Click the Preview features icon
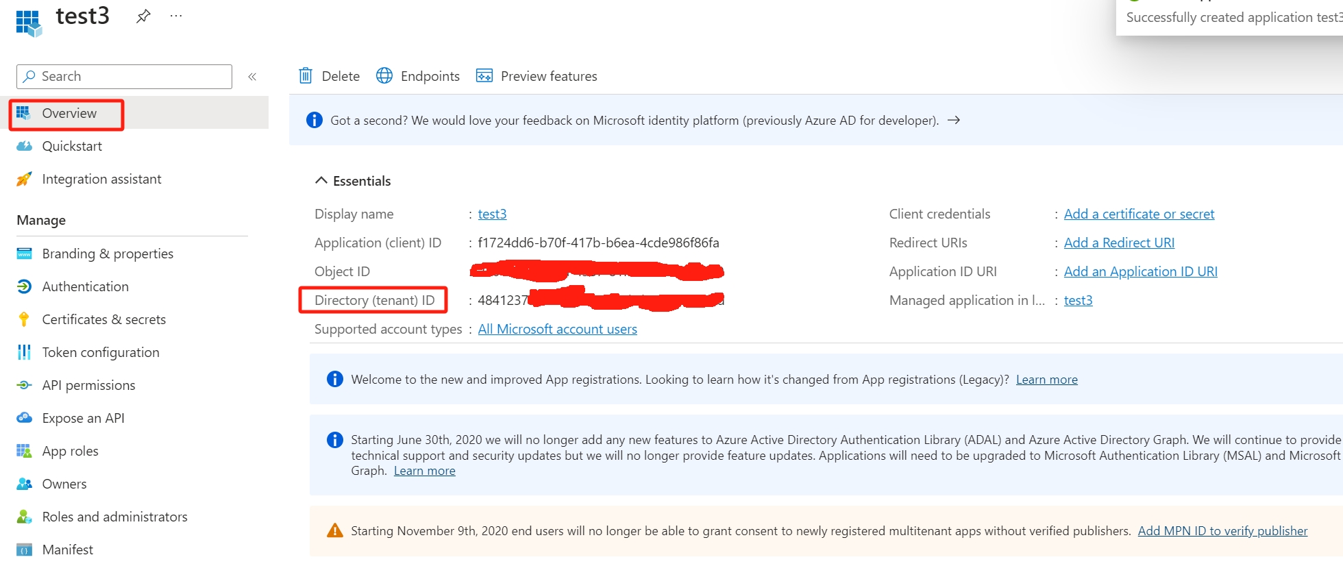 (484, 76)
